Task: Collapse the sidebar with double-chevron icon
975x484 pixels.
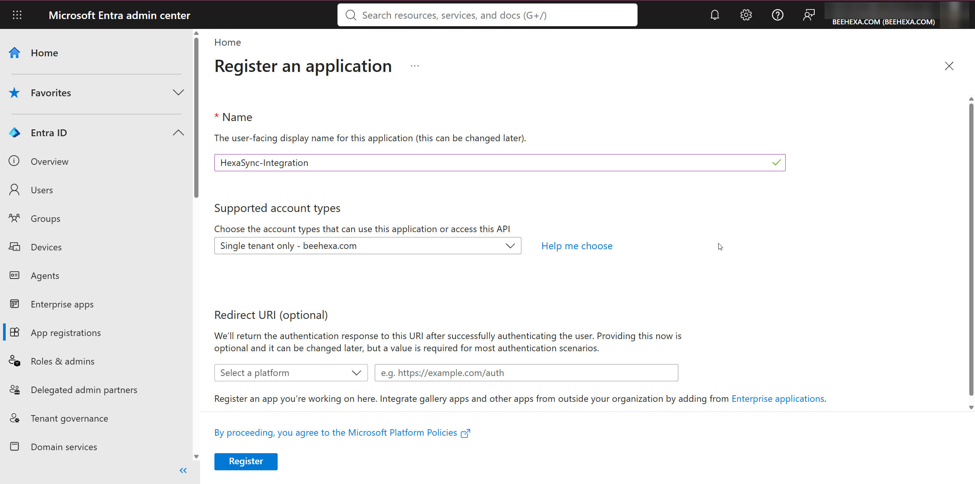Action: tap(183, 471)
